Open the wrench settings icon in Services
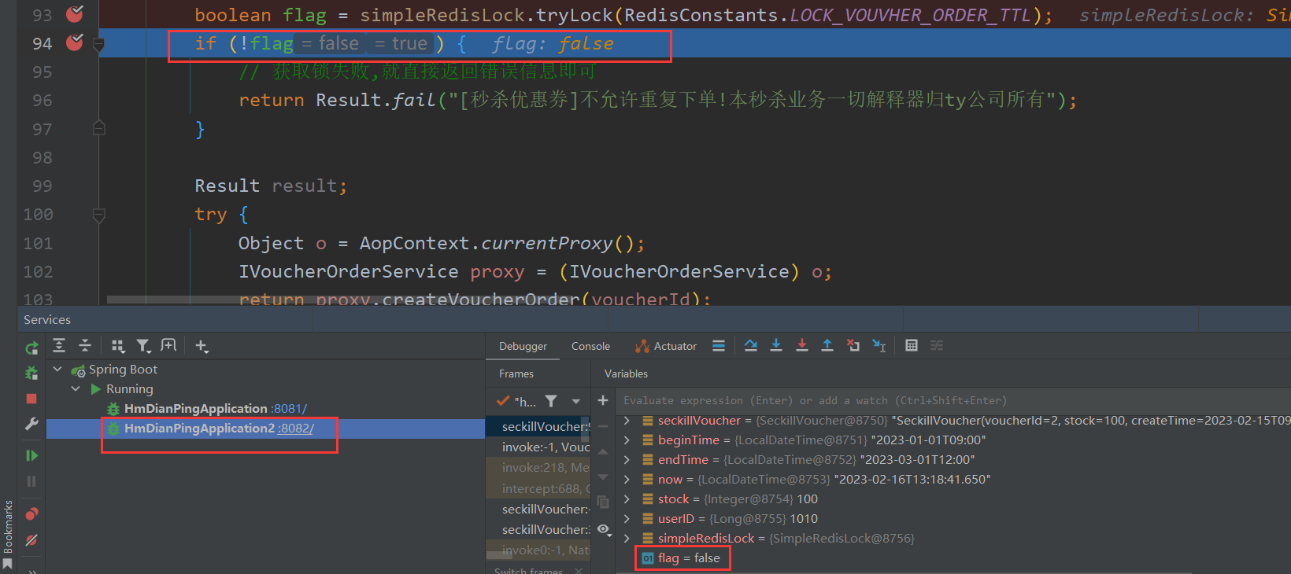The height and width of the screenshot is (574, 1291). [31, 424]
